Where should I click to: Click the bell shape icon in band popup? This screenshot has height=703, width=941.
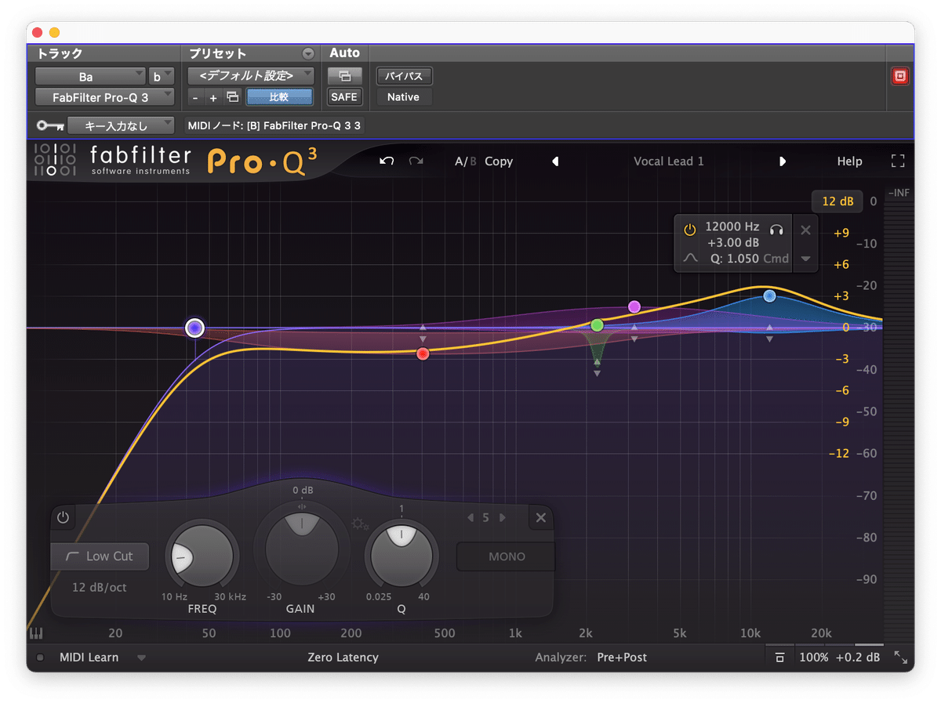(x=690, y=258)
